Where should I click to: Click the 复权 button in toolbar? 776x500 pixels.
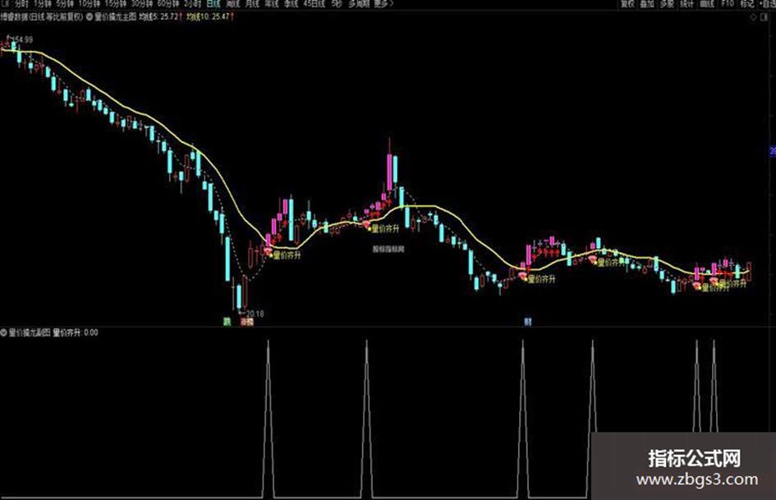tap(627, 4)
